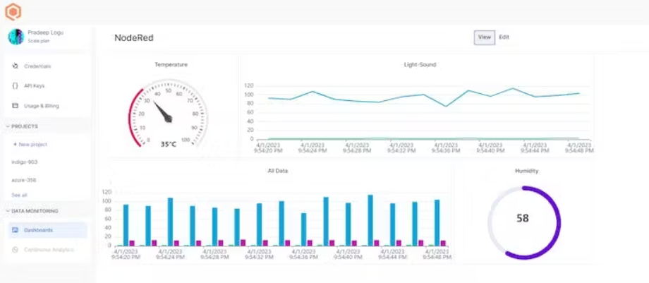Click the 35°C gauge reading
Screen dimensions: 649x283
(x=169, y=144)
